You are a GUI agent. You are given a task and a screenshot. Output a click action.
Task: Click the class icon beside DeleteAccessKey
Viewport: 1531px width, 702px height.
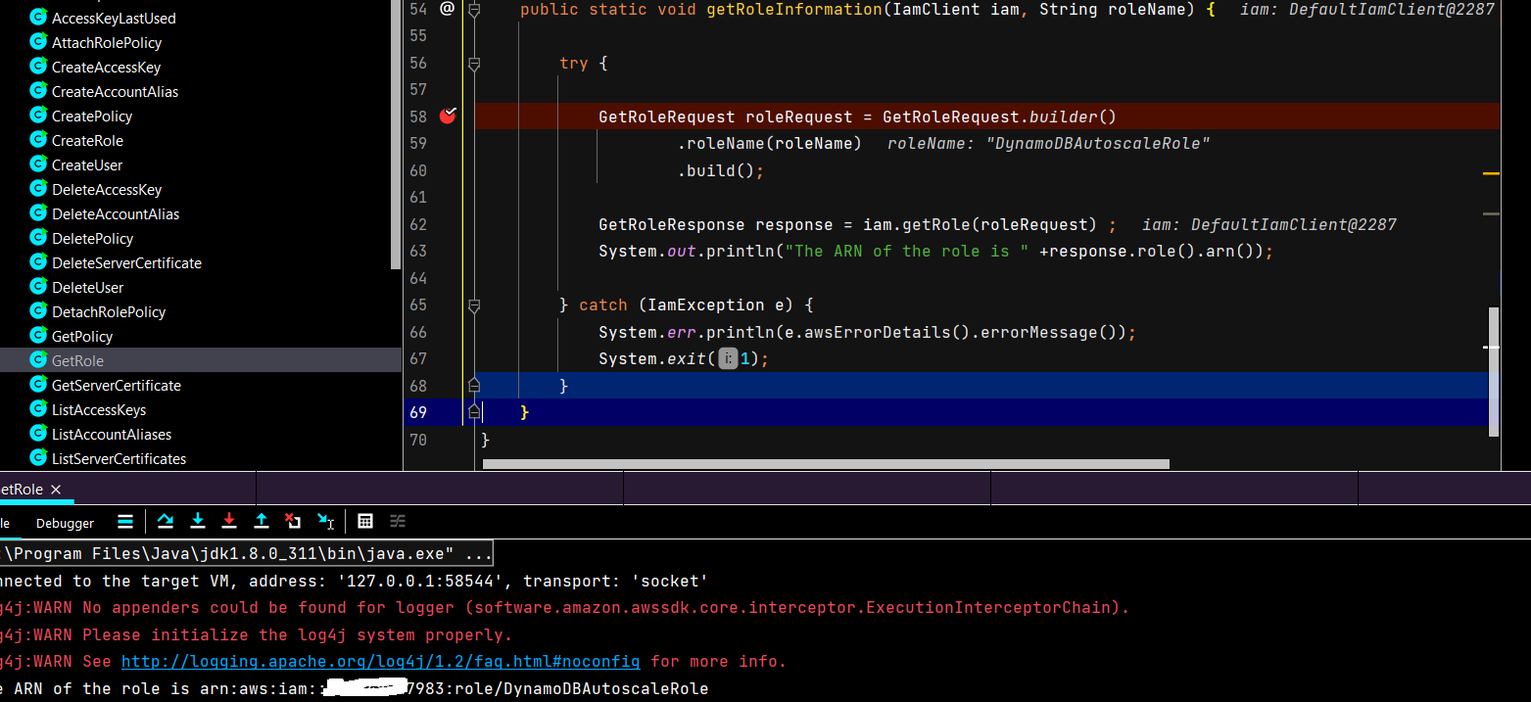(38, 188)
